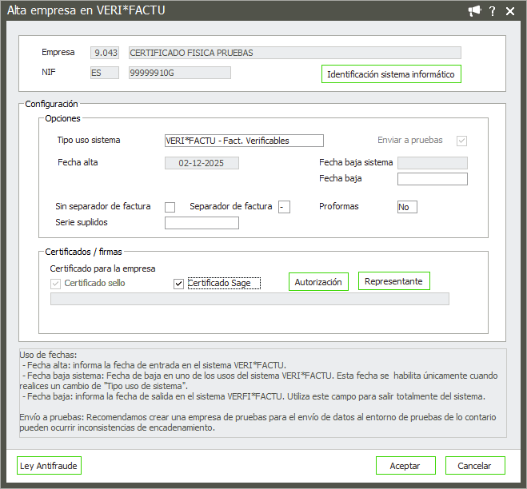The width and height of the screenshot is (527, 489).
Task: Click the Fecha baja input field
Action: coord(432,179)
